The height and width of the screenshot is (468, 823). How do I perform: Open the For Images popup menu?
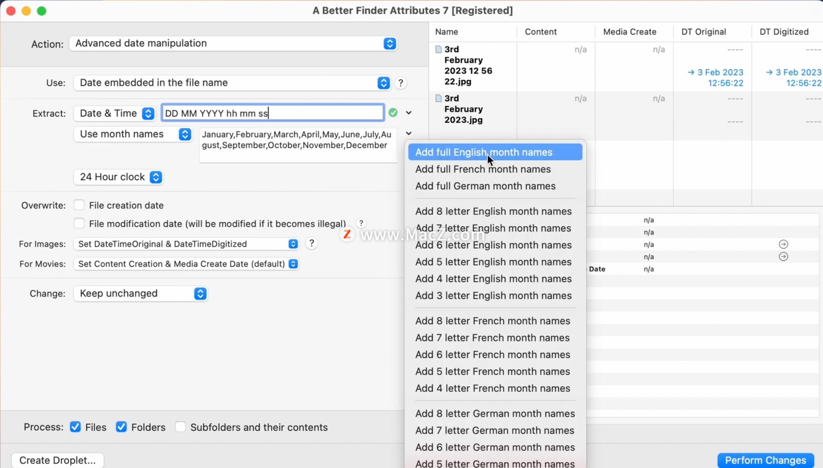[x=186, y=244]
